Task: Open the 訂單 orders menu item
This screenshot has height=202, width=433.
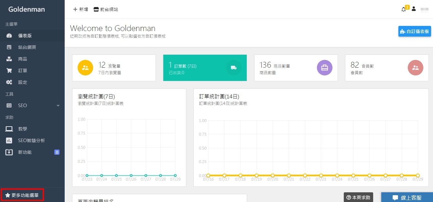Action: pyautogui.click(x=32, y=71)
